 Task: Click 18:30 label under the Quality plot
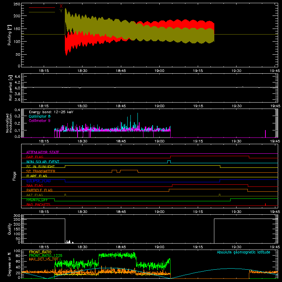pos(82,247)
